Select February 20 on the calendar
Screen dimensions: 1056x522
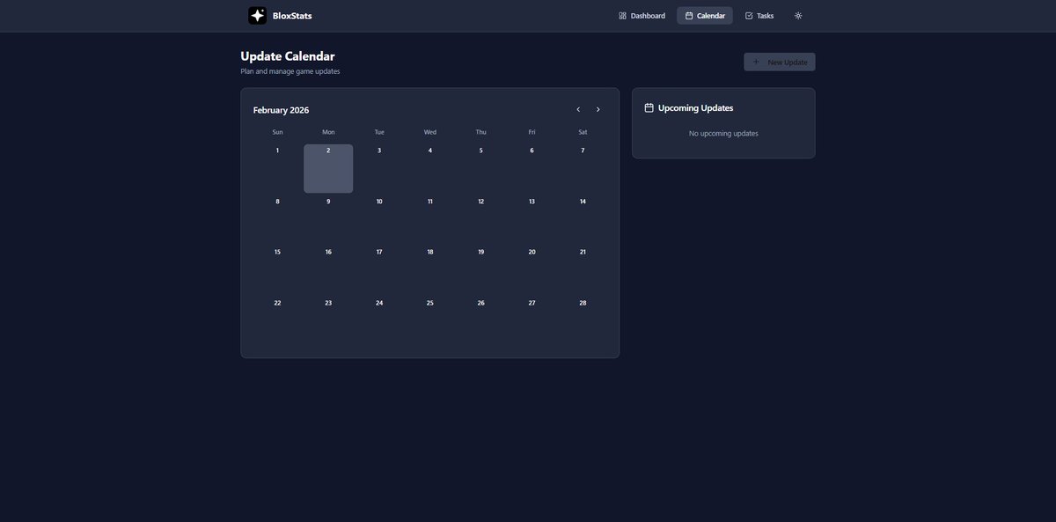tap(532, 270)
